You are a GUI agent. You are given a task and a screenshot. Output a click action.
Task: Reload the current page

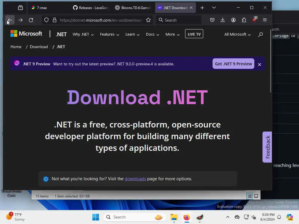pyautogui.click(x=31, y=20)
